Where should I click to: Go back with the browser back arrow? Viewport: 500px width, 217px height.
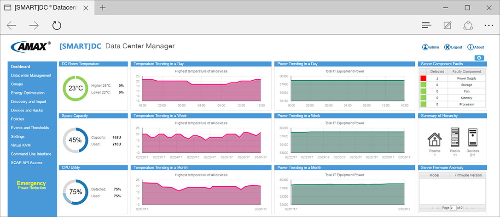point(12,25)
